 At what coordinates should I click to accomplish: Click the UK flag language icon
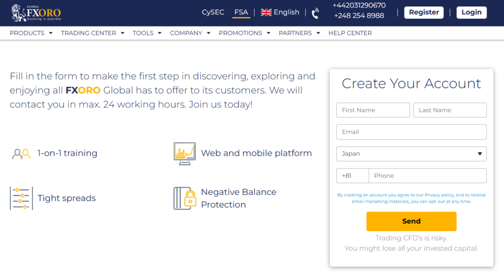pos(266,12)
